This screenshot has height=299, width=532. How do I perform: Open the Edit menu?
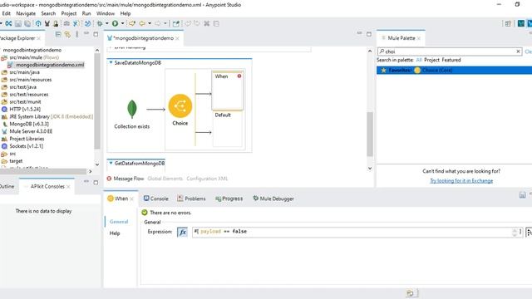[x=6, y=13]
